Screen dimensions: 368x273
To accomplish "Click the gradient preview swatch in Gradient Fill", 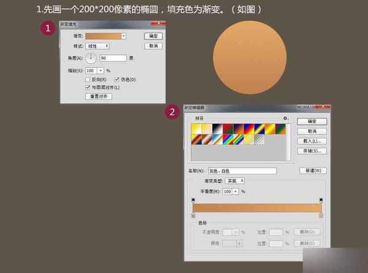I will tap(102, 36).
